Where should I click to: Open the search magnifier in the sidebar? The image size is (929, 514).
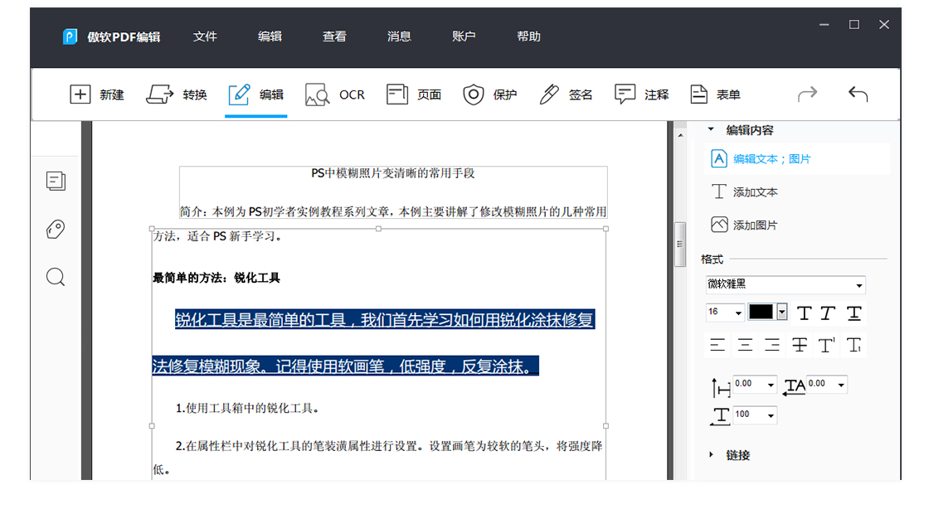(x=56, y=277)
